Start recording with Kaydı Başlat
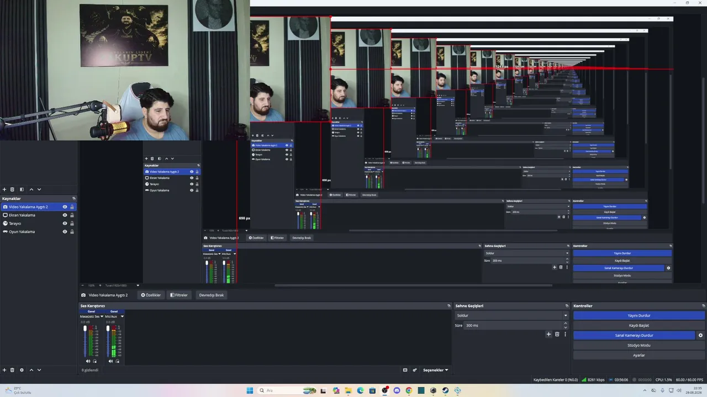The width and height of the screenshot is (707, 397). [639, 325]
